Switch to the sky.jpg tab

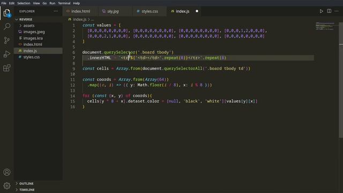(115, 11)
